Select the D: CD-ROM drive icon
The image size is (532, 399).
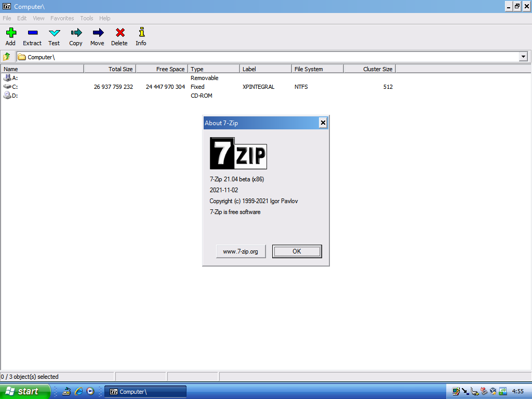7,96
